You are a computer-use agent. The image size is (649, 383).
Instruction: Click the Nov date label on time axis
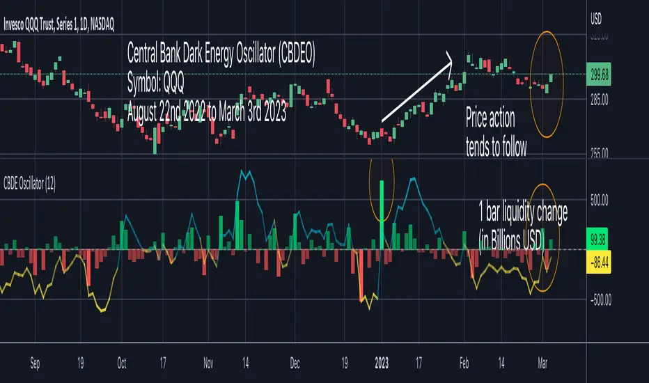(208, 363)
